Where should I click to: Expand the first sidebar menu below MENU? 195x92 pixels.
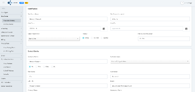coord(11,12)
